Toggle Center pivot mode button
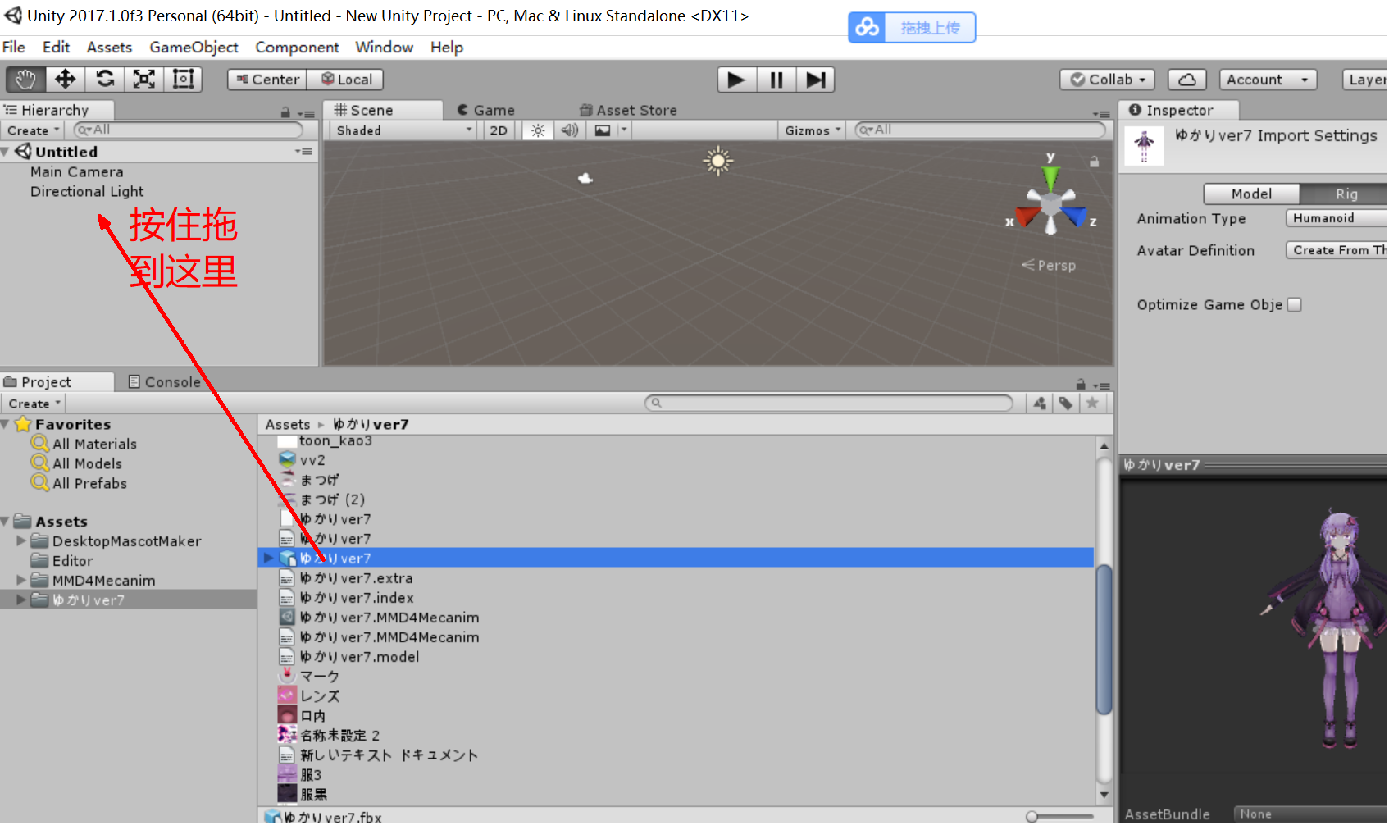 [266, 80]
